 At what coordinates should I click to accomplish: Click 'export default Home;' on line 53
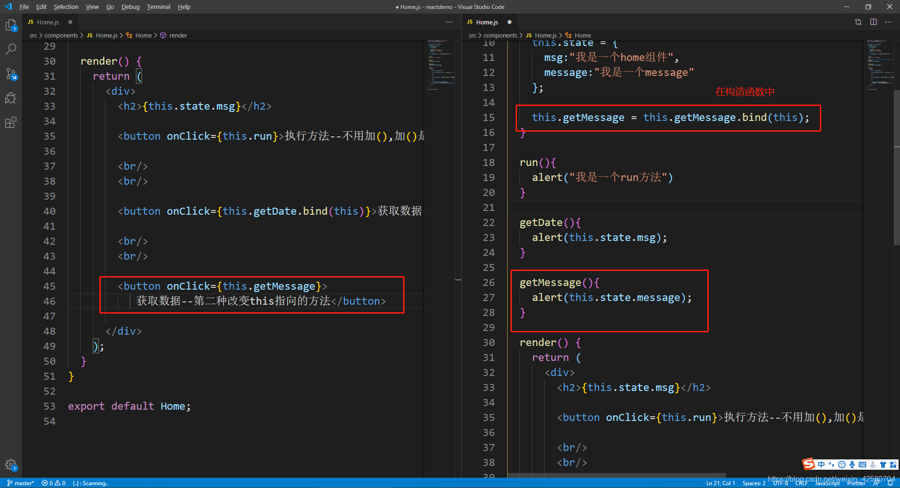129,406
